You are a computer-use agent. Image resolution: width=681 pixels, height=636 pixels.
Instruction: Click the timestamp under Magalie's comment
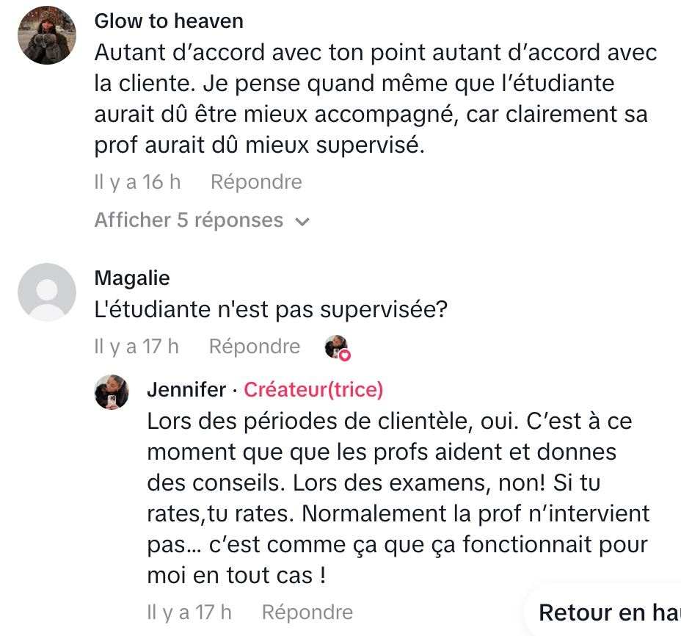click(x=136, y=347)
